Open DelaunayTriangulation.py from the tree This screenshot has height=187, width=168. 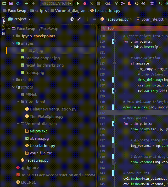point(53,109)
